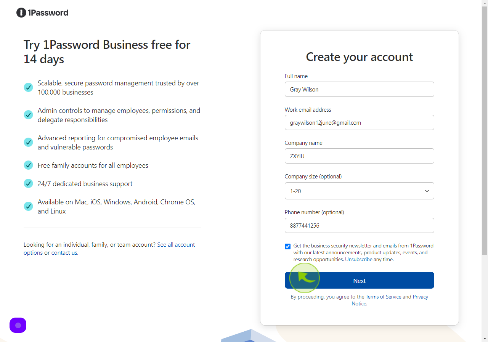Click checkmark icon beside Free family accounts
Image resolution: width=488 pixels, height=342 pixels.
click(29, 165)
